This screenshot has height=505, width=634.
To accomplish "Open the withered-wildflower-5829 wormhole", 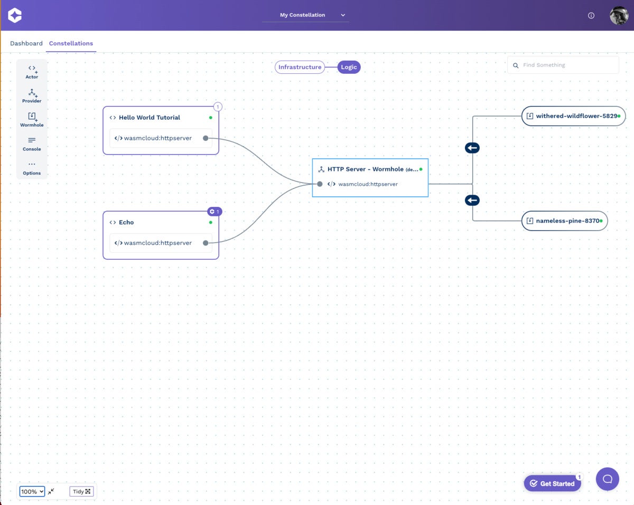I will coord(573,116).
